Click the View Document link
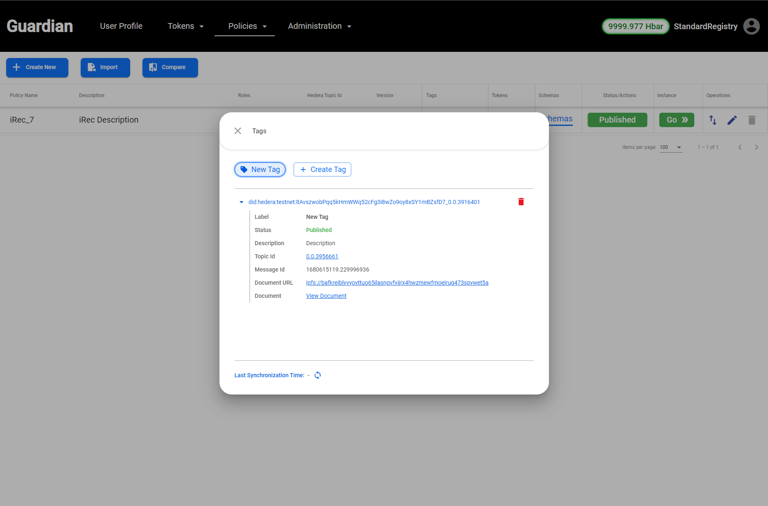 pyautogui.click(x=326, y=296)
